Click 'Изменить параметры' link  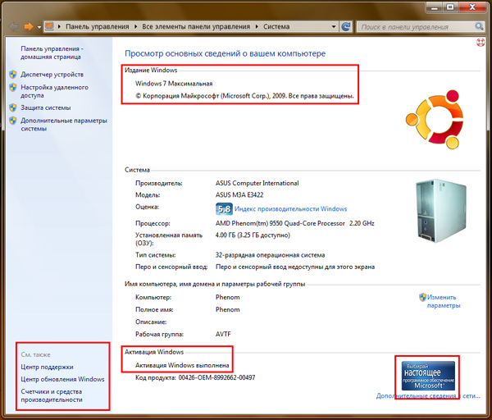pyautogui.click(x=444, y=301)
